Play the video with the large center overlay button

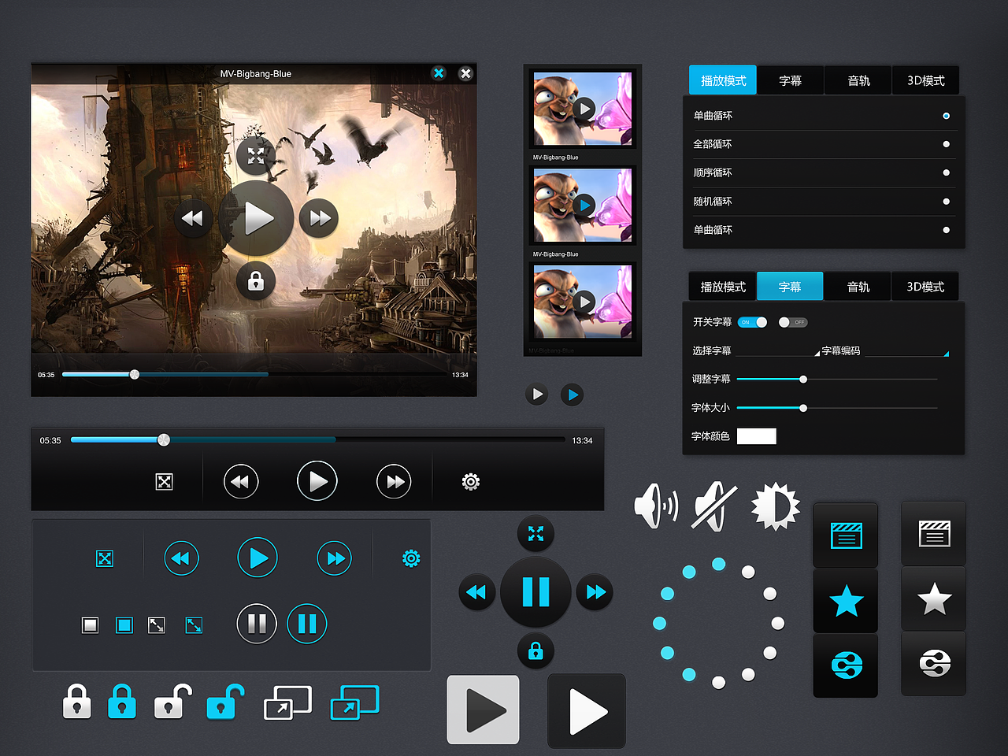(257, 218)
